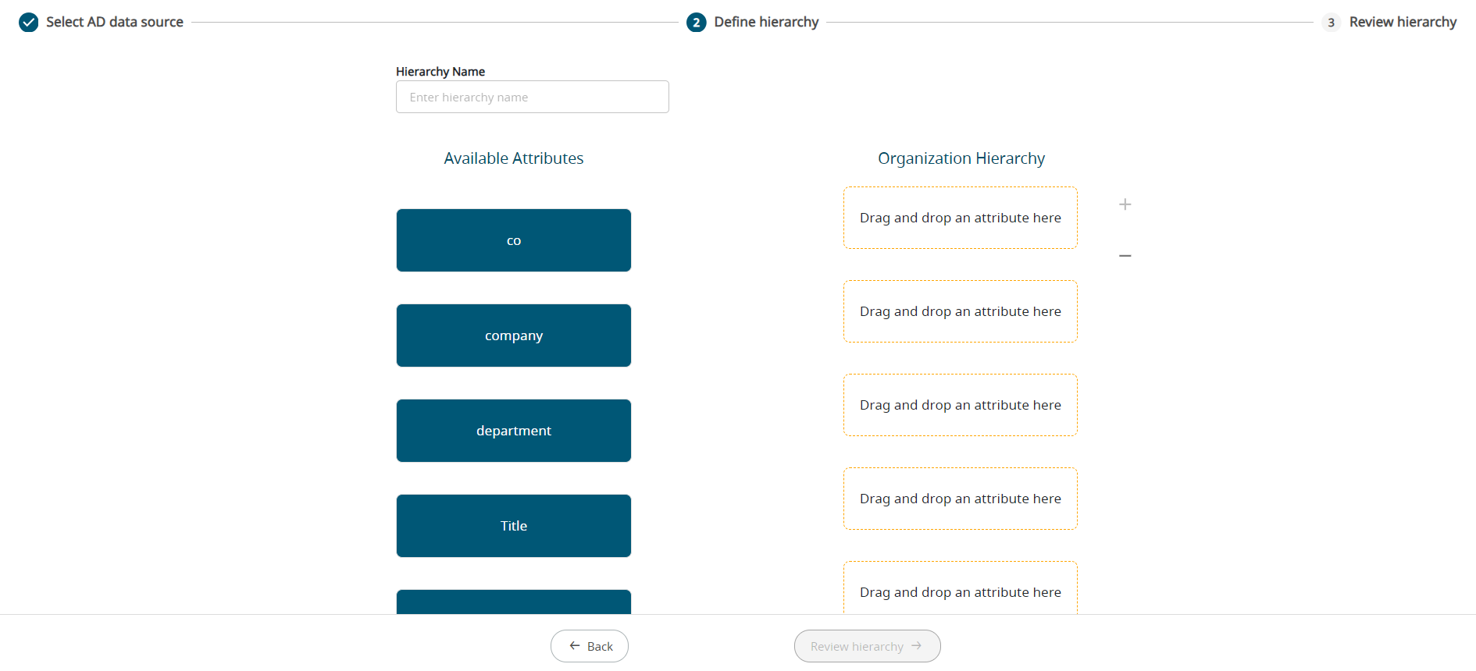Screen dimensions: 1476x671
Task: Click the second hierarchy drop zone
Action: (x=960, y=311)
